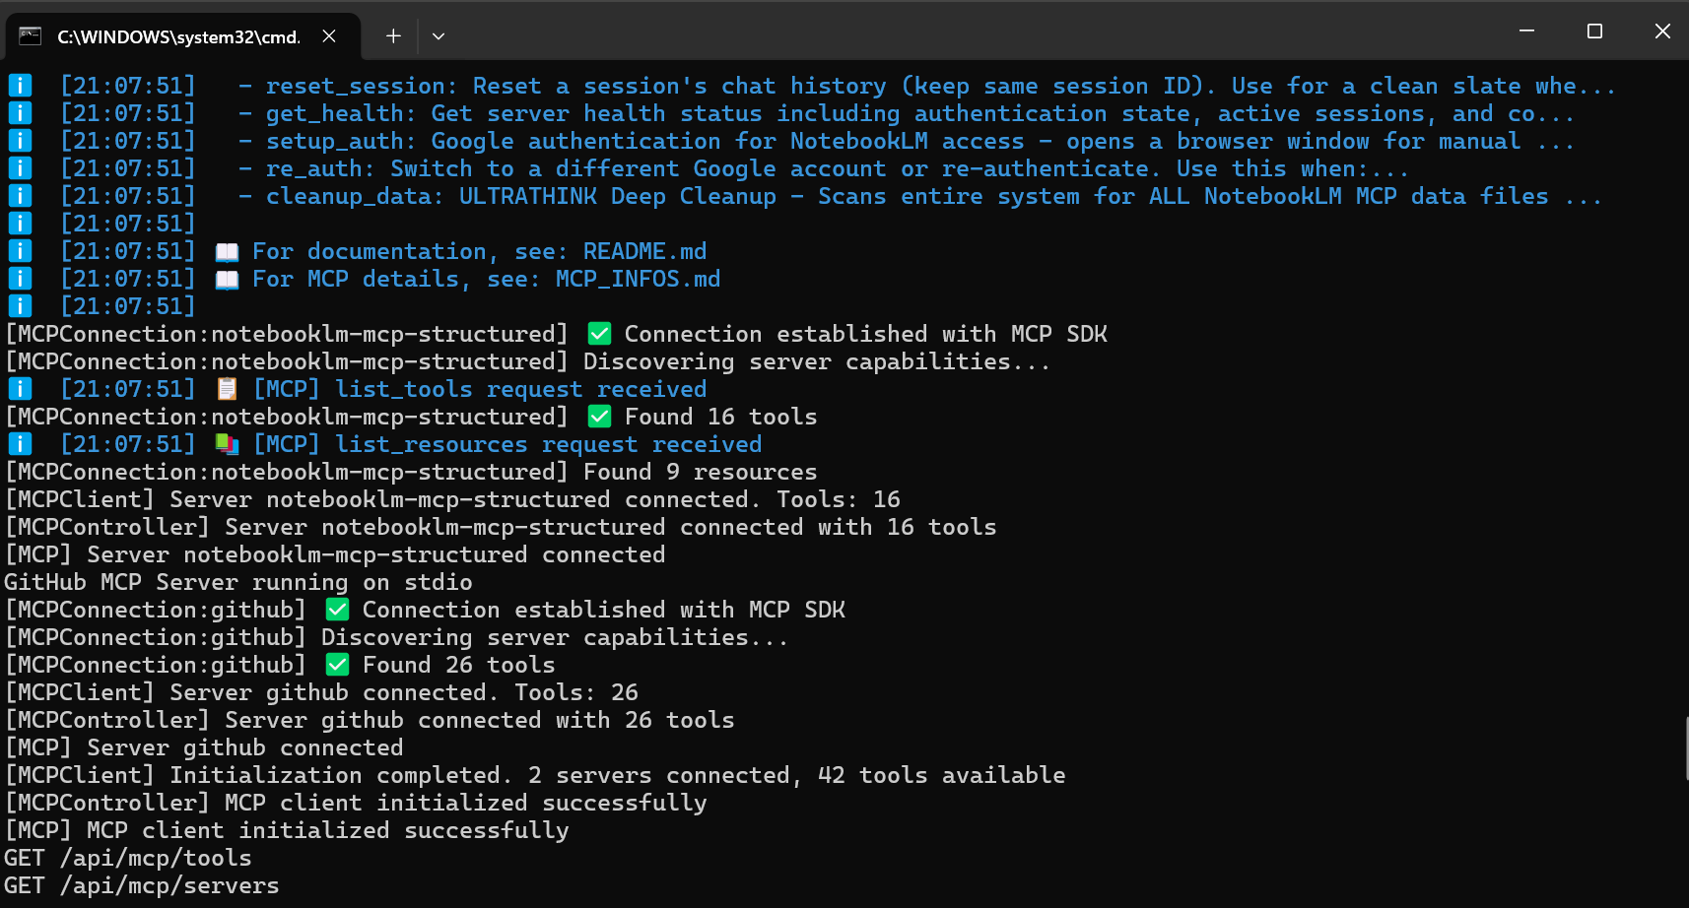Image resolution: width=1689 pixels, height=908 pixels.
Task: Select the C:\WINDOWS\system32\cmd tab
Action: pos(177,36)
